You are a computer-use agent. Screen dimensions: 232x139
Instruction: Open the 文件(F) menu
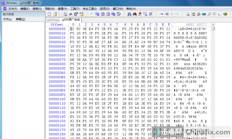click(12, 9)
